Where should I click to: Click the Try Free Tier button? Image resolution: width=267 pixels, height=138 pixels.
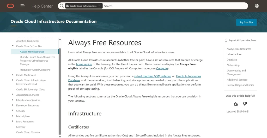tap(246, 22)
